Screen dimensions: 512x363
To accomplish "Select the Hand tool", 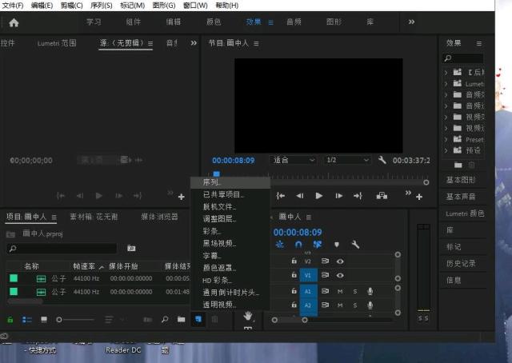I will click(x=248, y=316).
